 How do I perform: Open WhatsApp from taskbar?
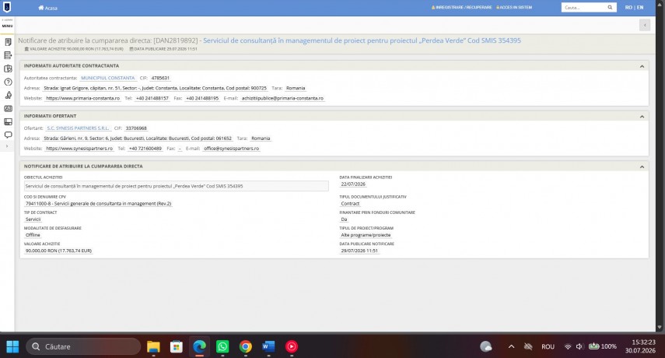tap(222, 346)
